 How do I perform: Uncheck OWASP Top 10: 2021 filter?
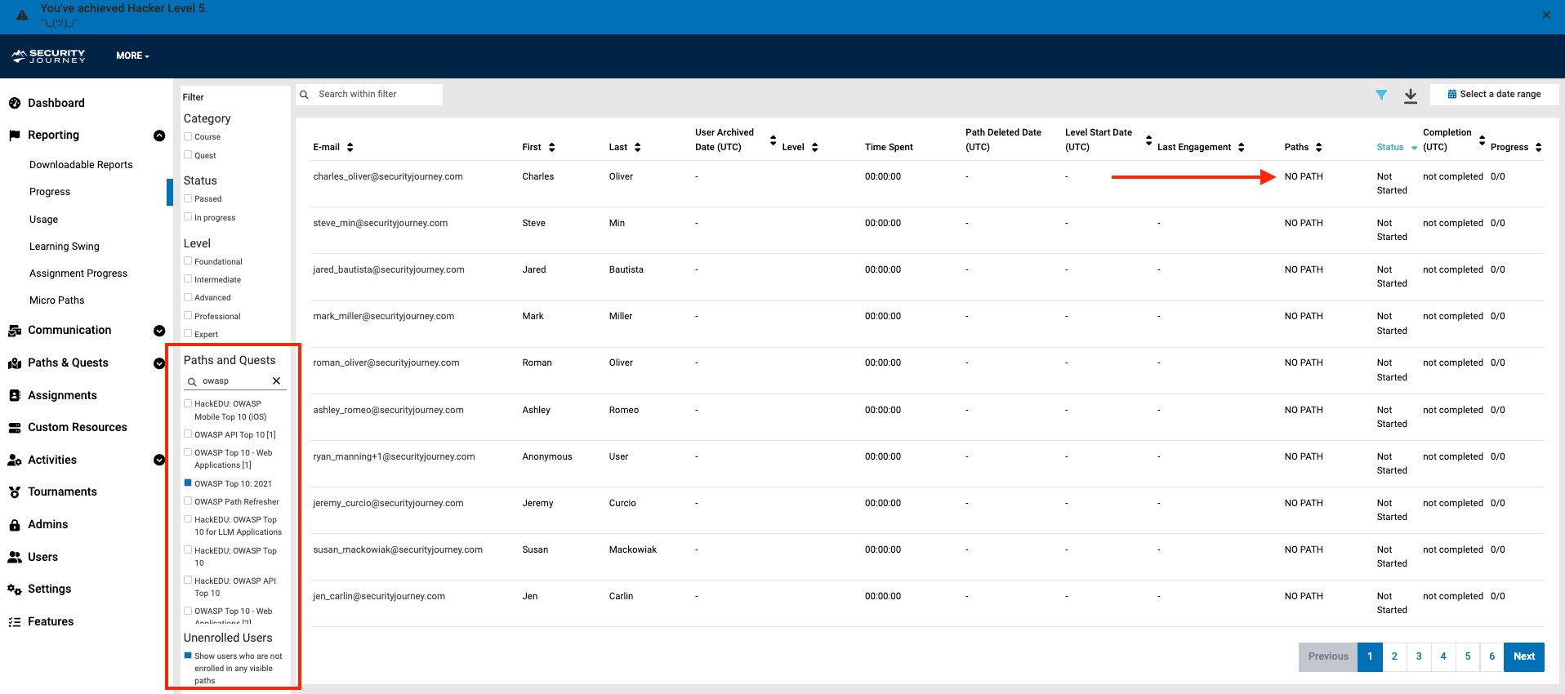pyautogui.click(x=188, y=483)
